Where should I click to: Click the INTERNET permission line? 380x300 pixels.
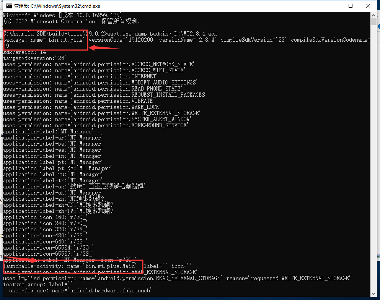coord(80,76)
